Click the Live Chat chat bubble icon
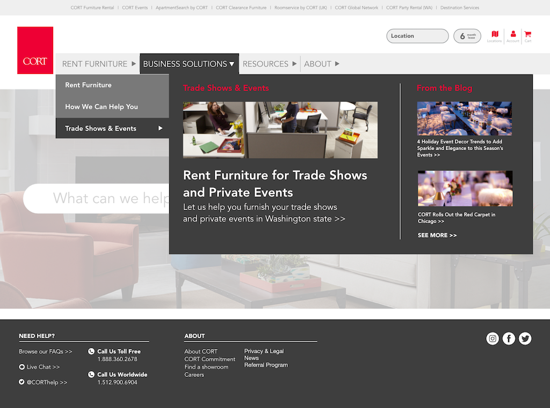Screen dimensions: 550x408 pyautogui.click(x=21, y=367)
